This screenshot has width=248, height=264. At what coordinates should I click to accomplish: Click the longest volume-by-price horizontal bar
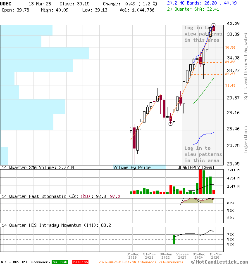pyautogui.click(x=45, y=53)
